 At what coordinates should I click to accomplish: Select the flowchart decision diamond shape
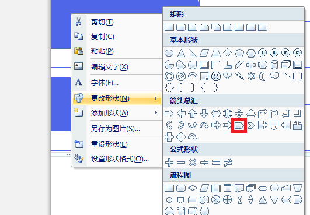point(193,188)
